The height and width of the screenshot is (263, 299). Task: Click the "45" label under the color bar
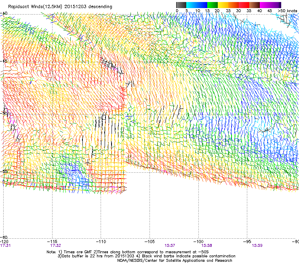point(270,11)
